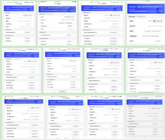Open 地区 selector in enlarged top-right screenshot
Viewport: 165px width, 140px height.
pyautogui.click(x=146, y=31)
